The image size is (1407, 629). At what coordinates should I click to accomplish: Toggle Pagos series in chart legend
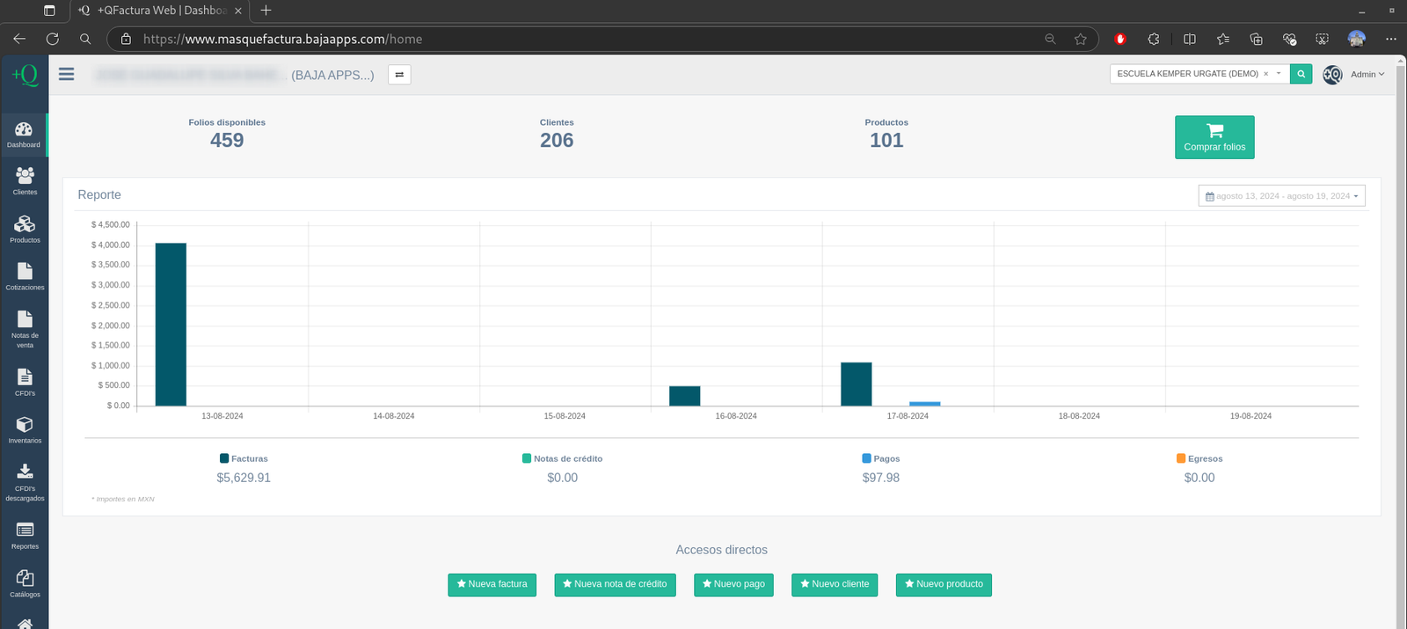click(880, 458)
